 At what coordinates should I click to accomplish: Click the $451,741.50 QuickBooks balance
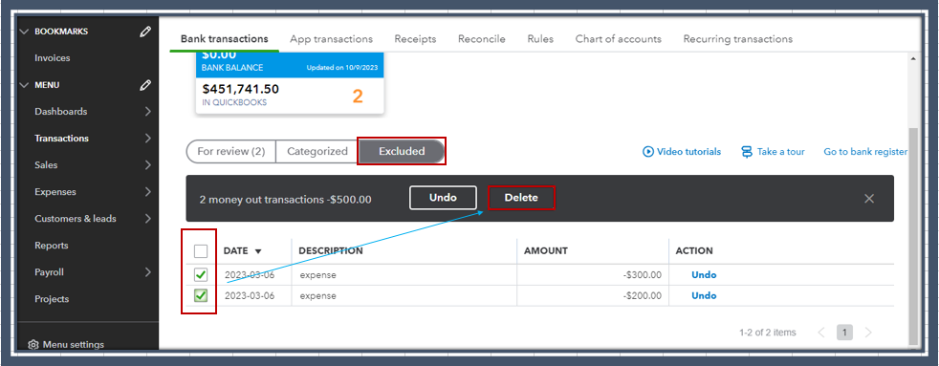click(241, 89)
